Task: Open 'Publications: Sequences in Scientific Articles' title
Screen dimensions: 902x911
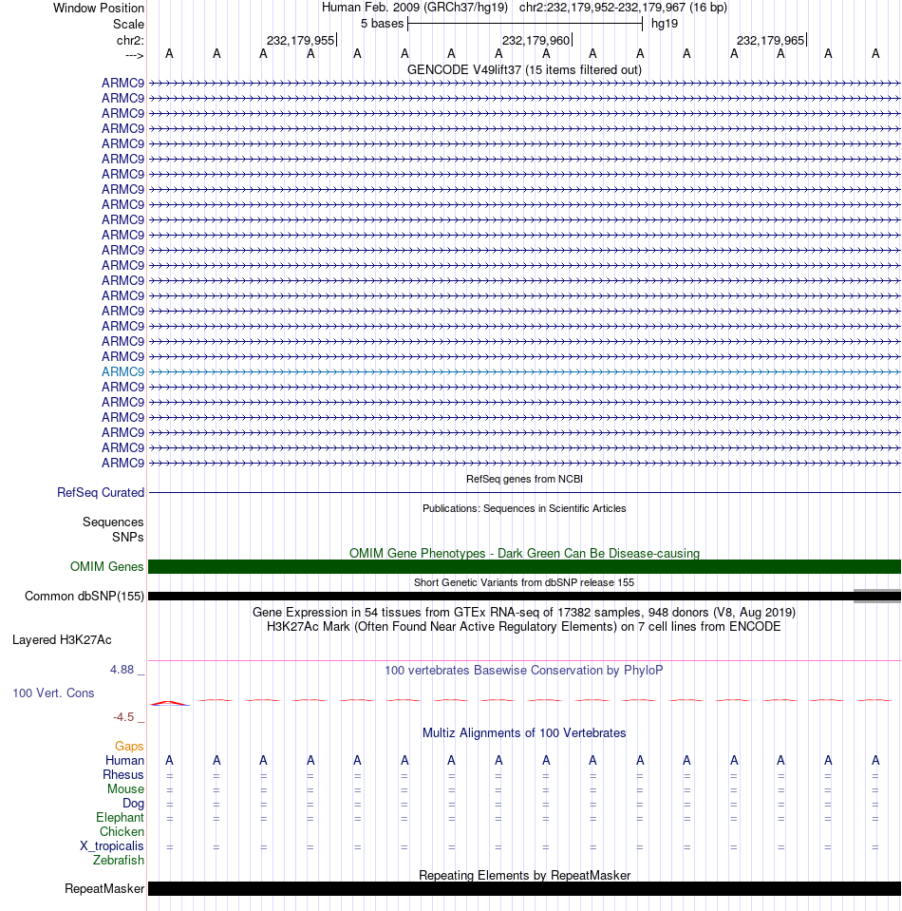Action: (x=524, y=508)
